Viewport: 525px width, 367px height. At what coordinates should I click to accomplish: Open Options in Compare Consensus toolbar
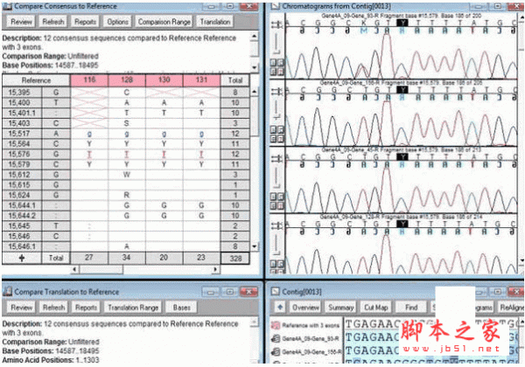(x=117, y=22)
